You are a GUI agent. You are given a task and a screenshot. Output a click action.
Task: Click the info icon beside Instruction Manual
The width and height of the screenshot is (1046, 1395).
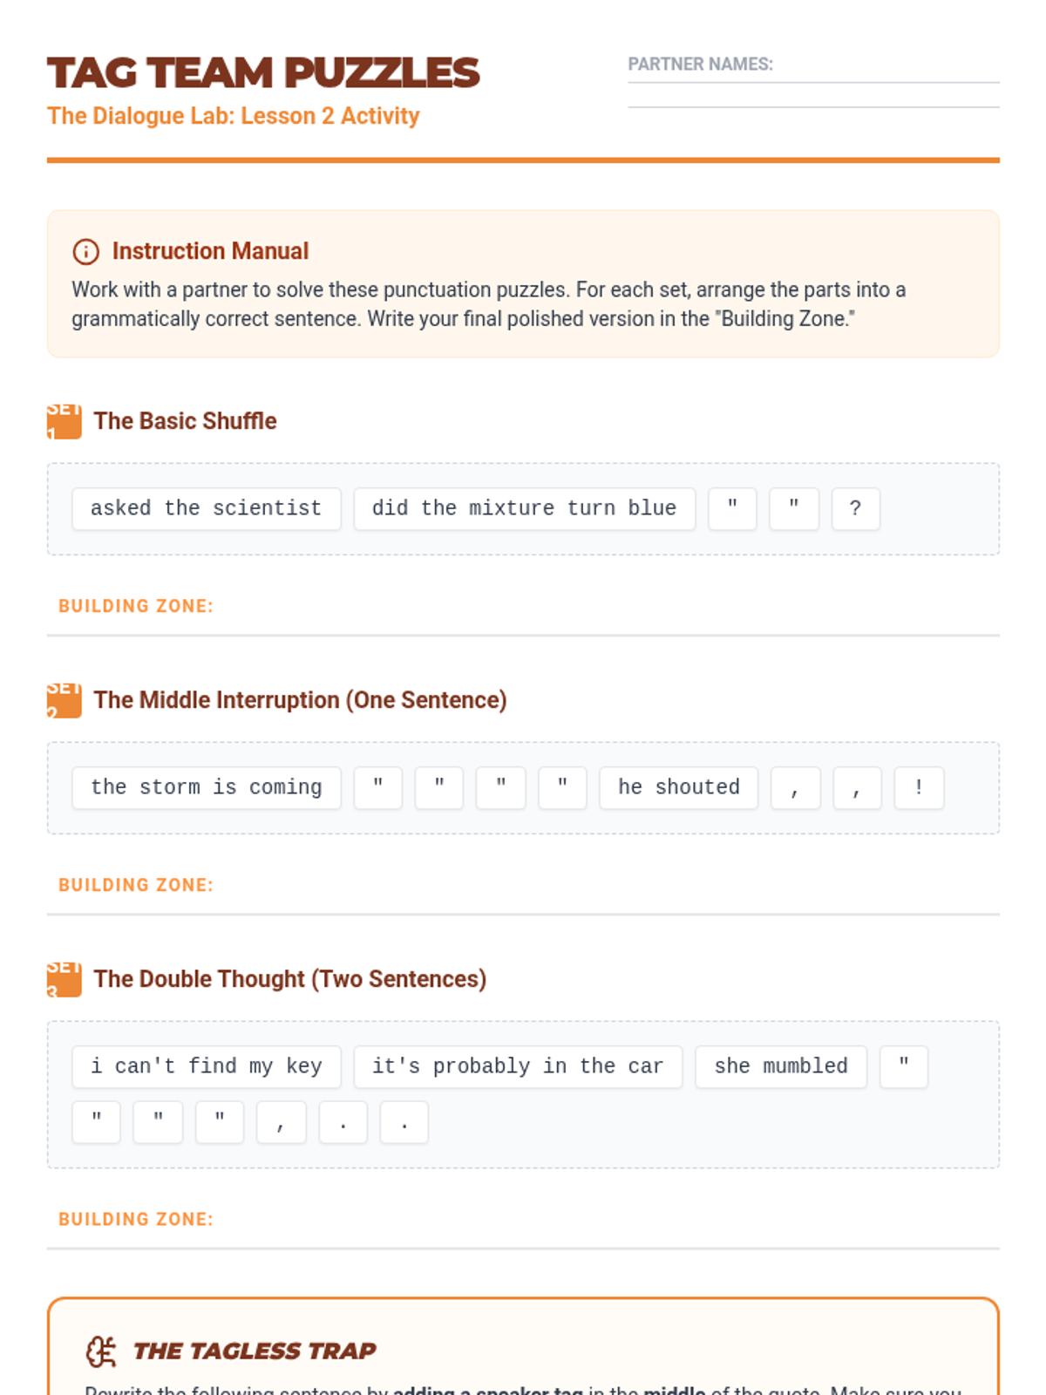[x=85, y=252]
